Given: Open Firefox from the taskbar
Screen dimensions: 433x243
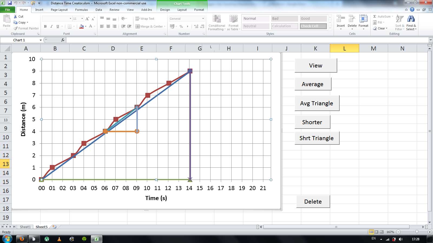Looking at the screenshot, I should [22, 239].
